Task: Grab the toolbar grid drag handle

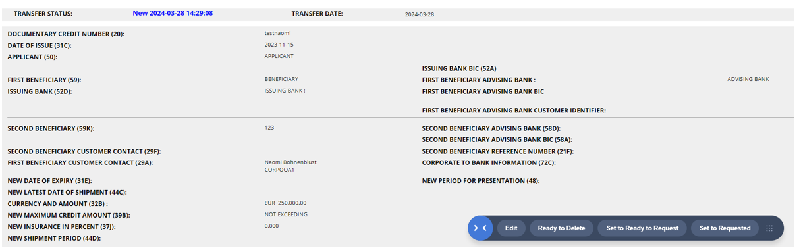Action: coord(769,228)
